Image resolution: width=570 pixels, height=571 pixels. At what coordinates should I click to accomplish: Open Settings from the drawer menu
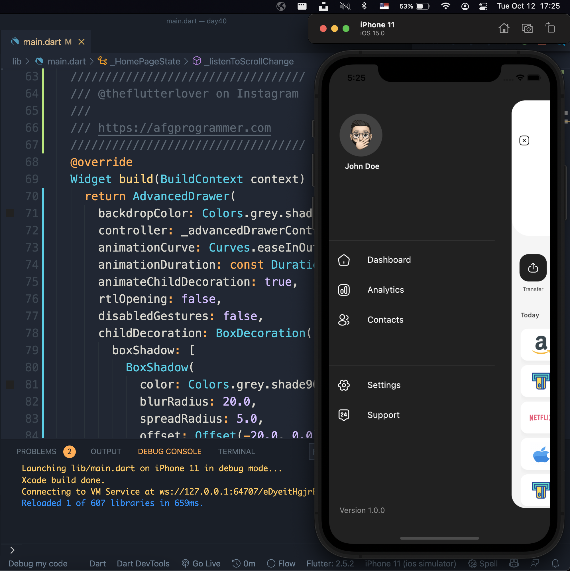pyautogui.click(x=384, y=385)
